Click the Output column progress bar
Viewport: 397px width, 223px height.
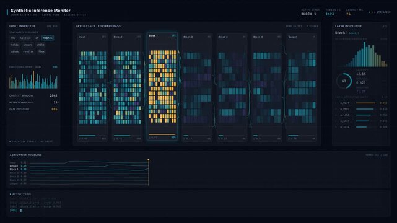(302, 136)
